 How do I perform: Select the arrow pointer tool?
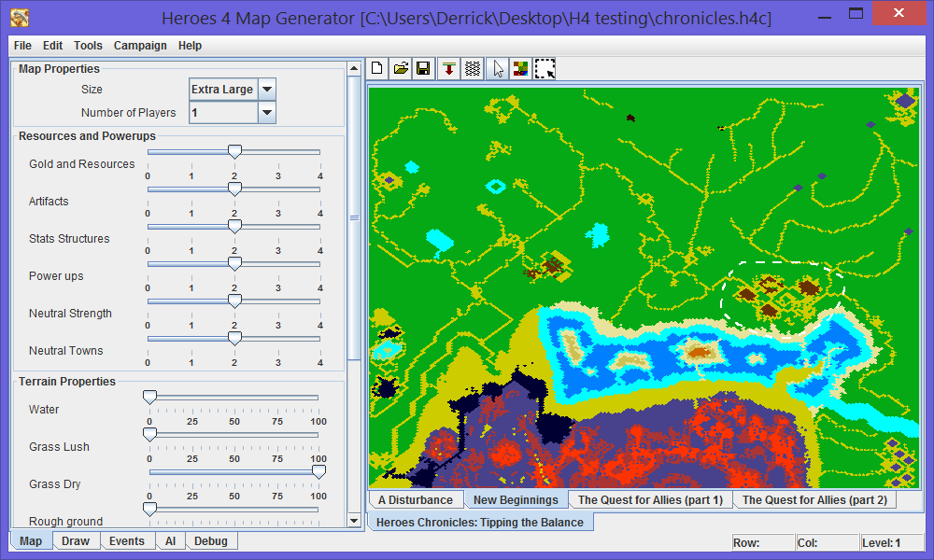[x=498, y=69]
